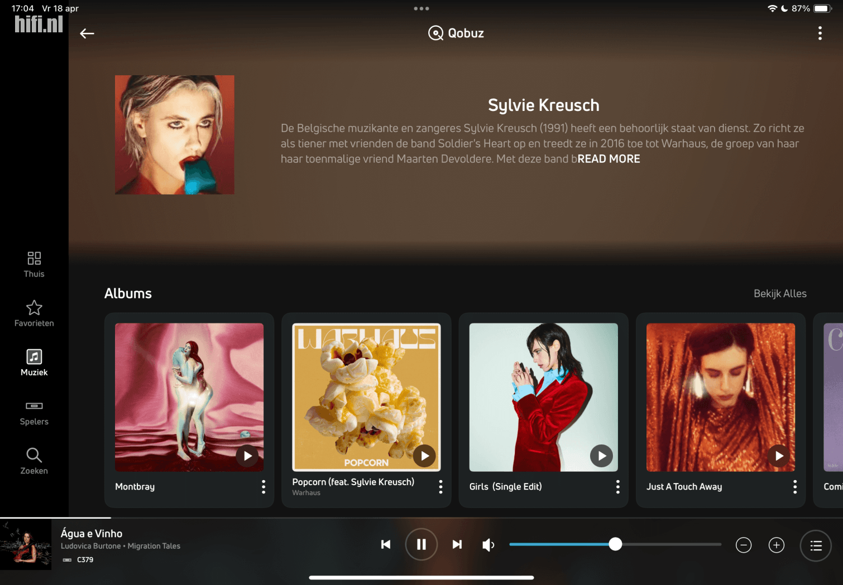Select the C379 player label
Screen dimensions: 843x585
(85, 559)
